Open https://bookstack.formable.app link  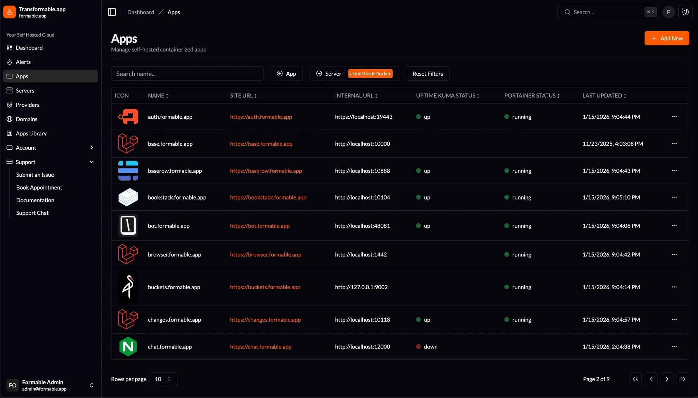tap(268, 197)
